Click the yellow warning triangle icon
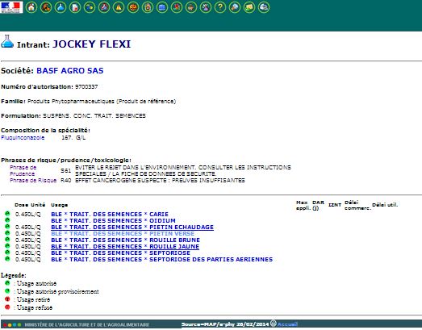The width and height of the screenshot is (422, 330). [119, 7]
